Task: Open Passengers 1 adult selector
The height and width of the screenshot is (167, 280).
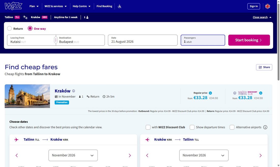Action: [x=203, y=40]
